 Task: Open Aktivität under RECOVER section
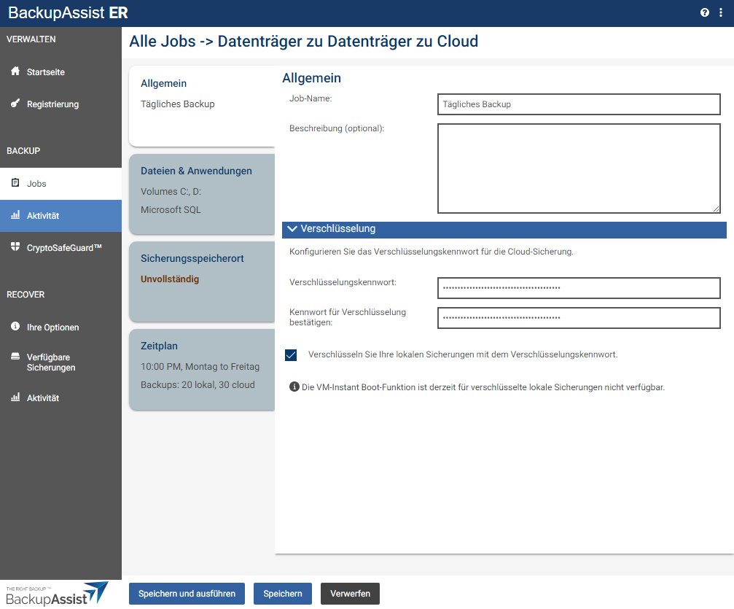coord(60,398)
